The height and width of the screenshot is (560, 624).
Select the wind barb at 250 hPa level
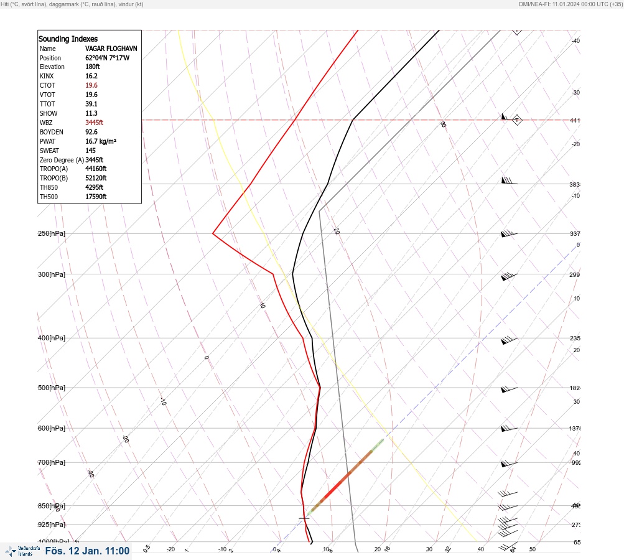point(509,233)
